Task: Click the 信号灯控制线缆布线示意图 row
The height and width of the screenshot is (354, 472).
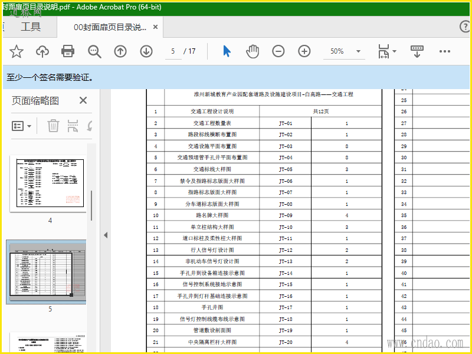Action: point(264,319)
